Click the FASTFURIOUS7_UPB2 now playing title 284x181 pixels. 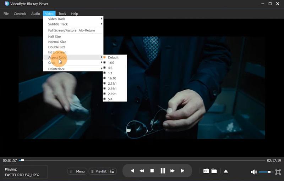tap(22, 175)
